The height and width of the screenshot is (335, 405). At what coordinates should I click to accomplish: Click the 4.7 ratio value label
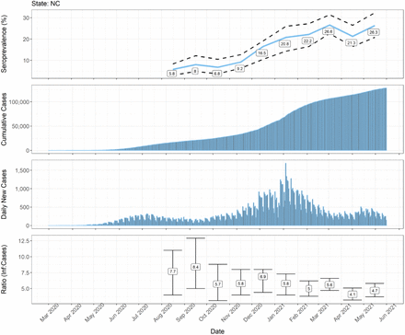coord(375,290)
